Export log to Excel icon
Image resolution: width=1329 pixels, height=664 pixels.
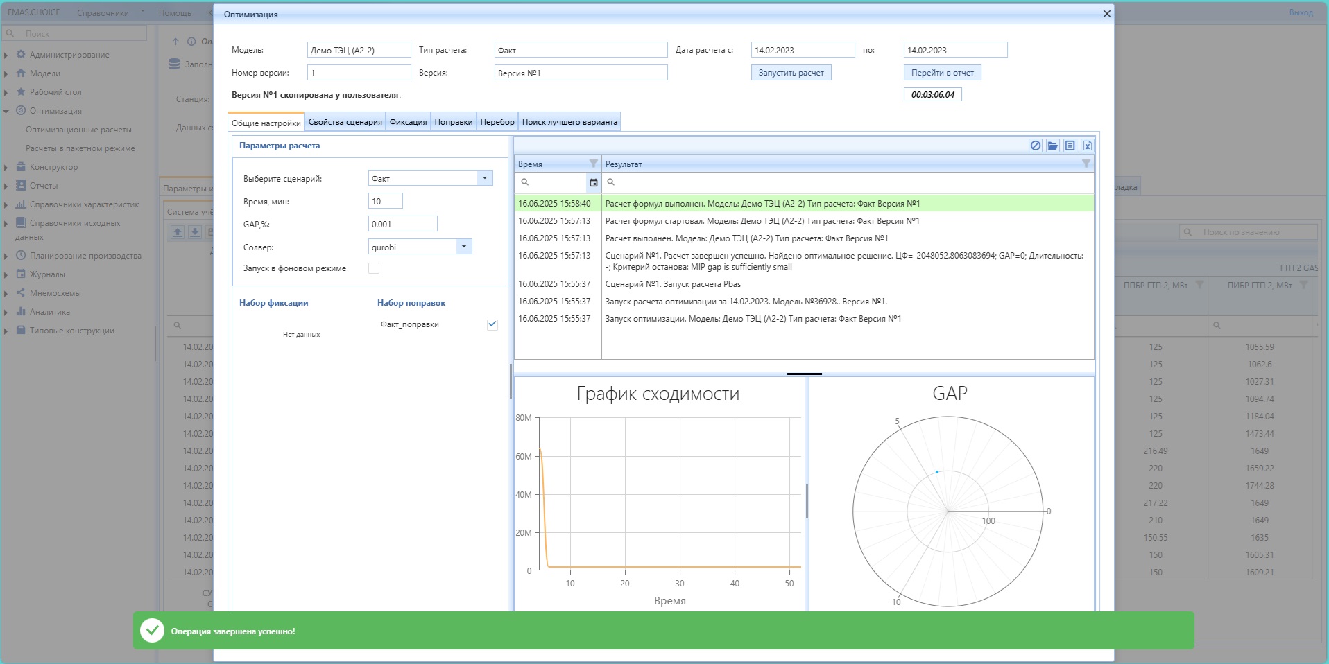pyautogui.click(x=1087, y=146)
